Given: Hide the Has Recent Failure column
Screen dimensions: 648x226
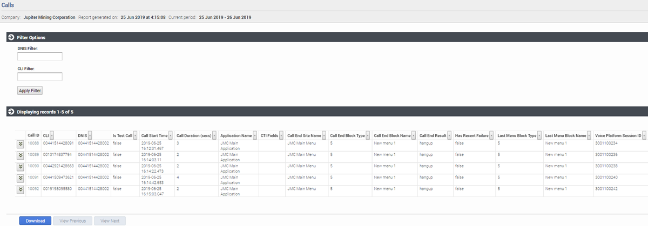Looking at the screenshot, I should (492, 135).
